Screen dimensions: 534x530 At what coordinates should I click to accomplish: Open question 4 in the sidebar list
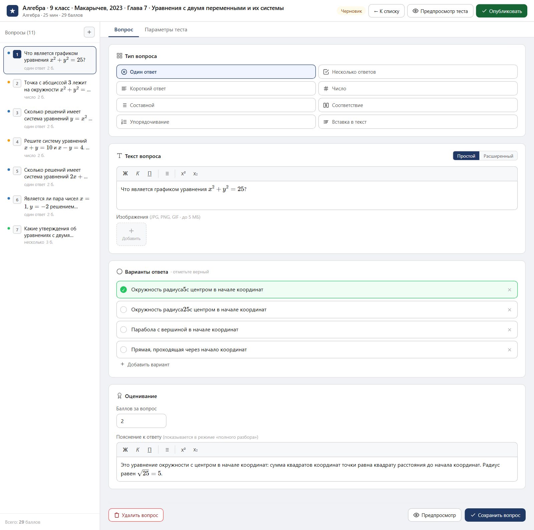tap(50, 148)
